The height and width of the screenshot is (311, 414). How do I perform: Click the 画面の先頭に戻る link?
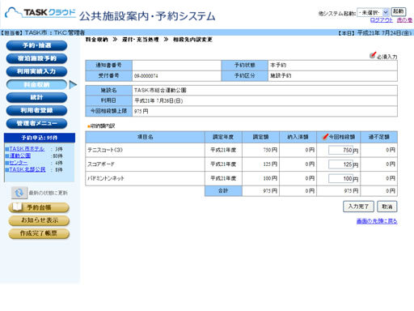click(377, 221)
